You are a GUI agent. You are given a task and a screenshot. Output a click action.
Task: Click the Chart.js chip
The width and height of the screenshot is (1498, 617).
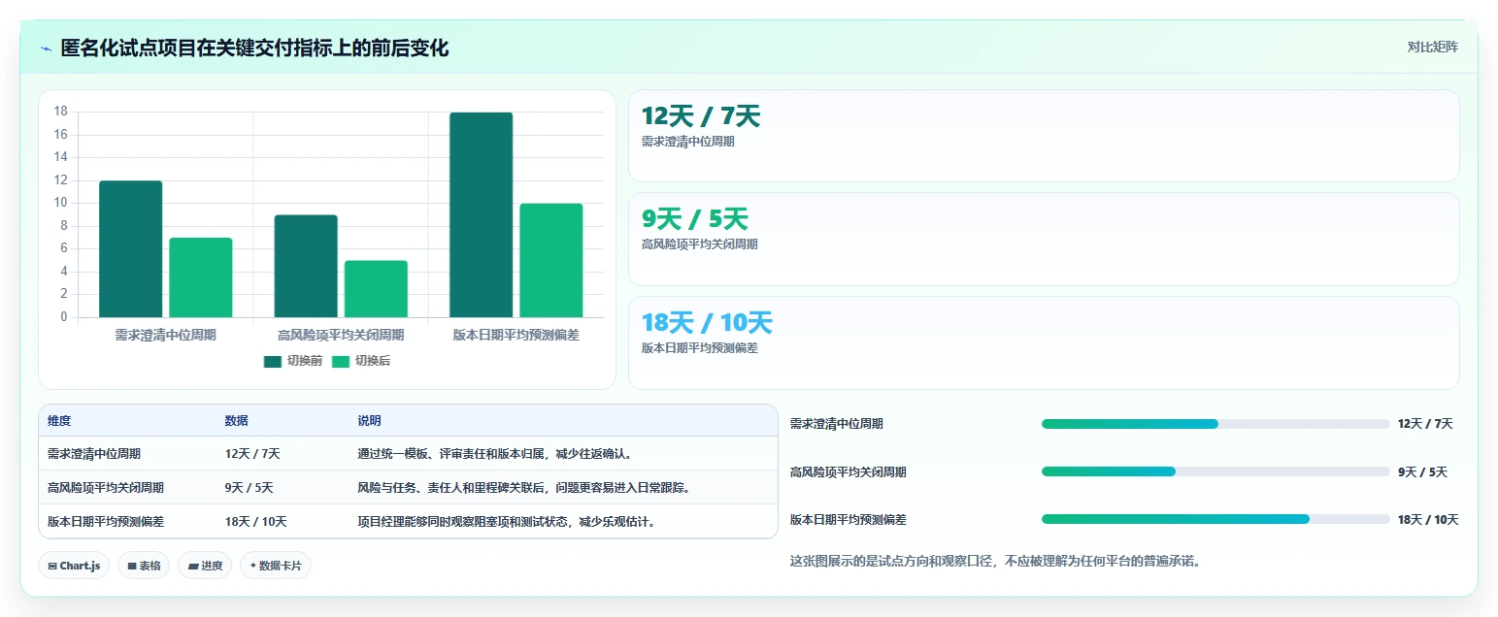tap(74, 566)
